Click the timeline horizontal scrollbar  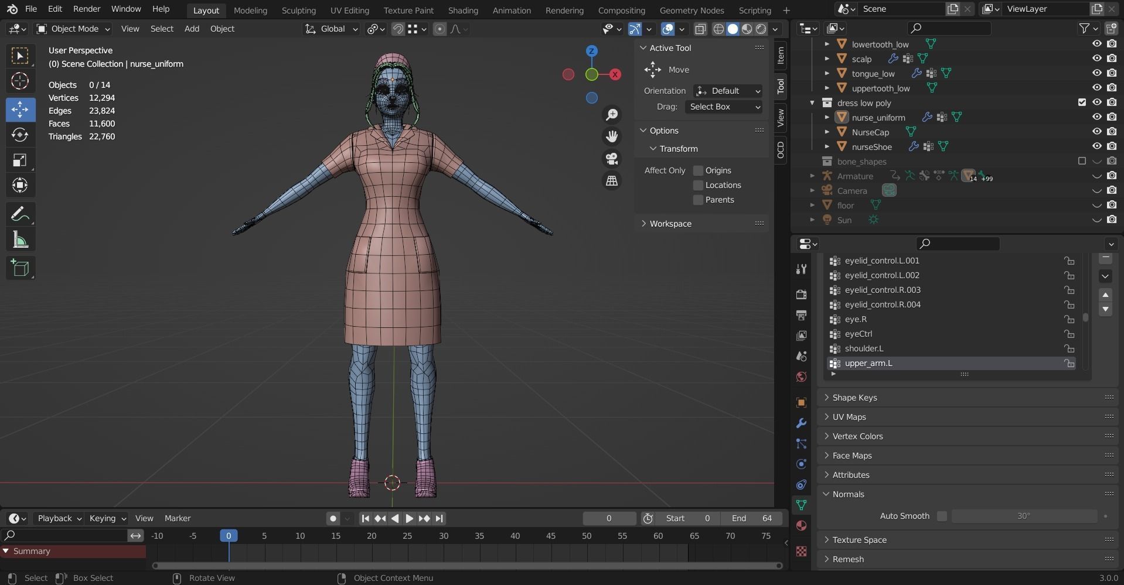(467, 566)
